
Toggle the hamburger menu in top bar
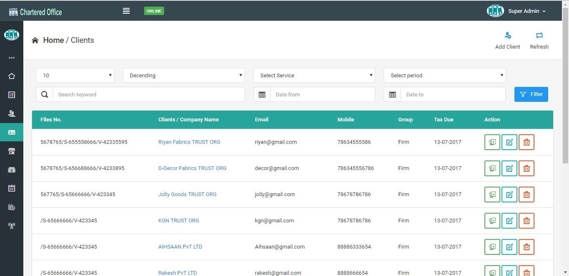click(126, 11)
